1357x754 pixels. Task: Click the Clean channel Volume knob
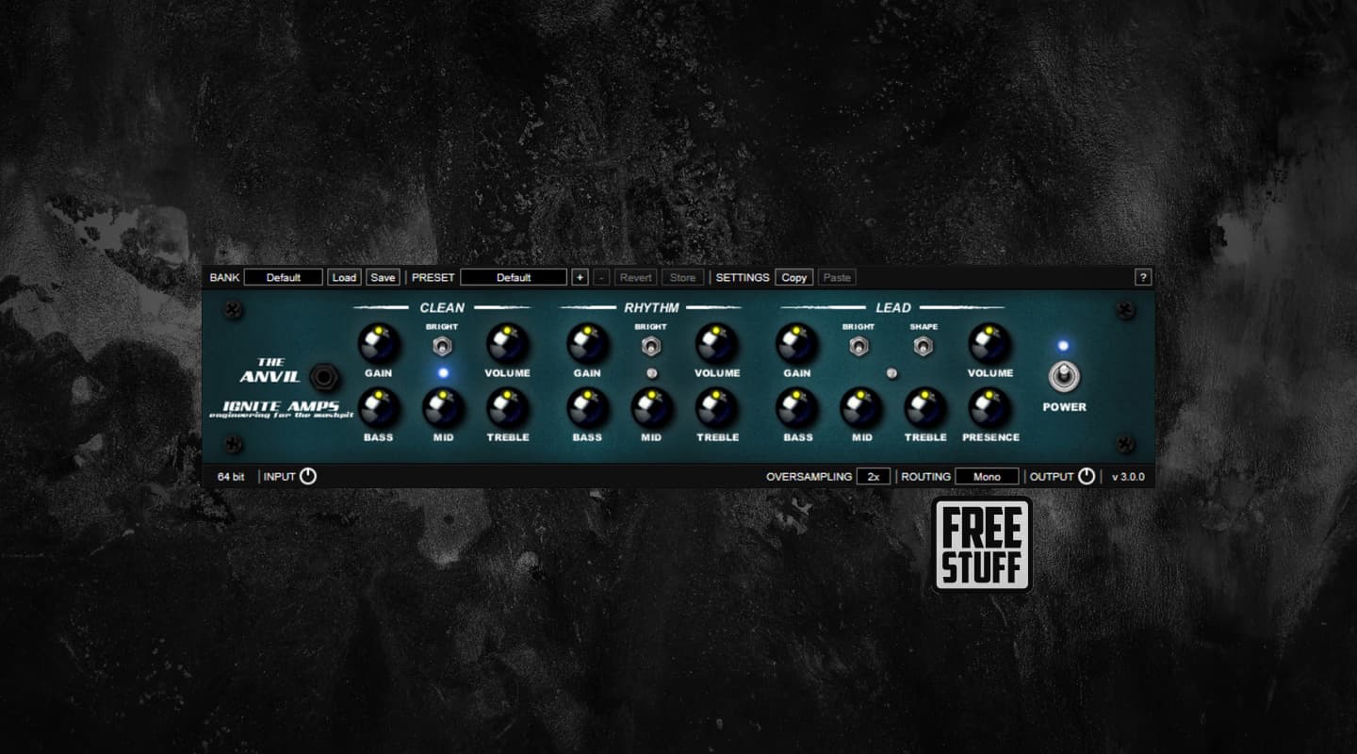(507, 344)
